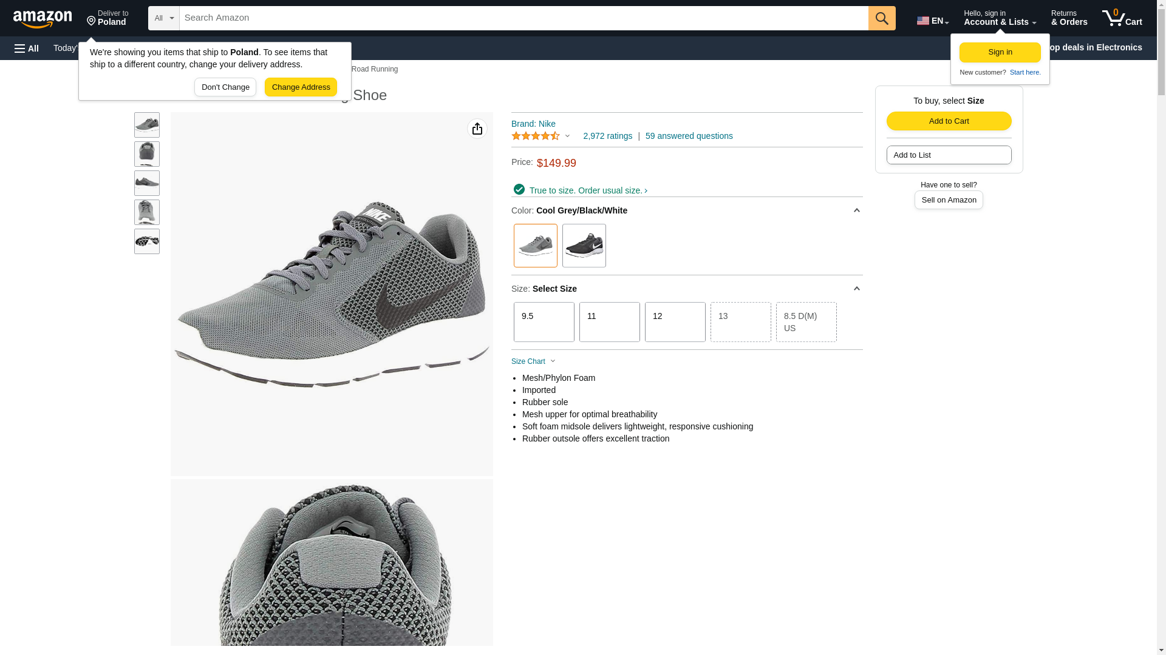Open Returns & Orders
The height and width of the screenshot is (655, 1166).
[x=1069, y=18]
